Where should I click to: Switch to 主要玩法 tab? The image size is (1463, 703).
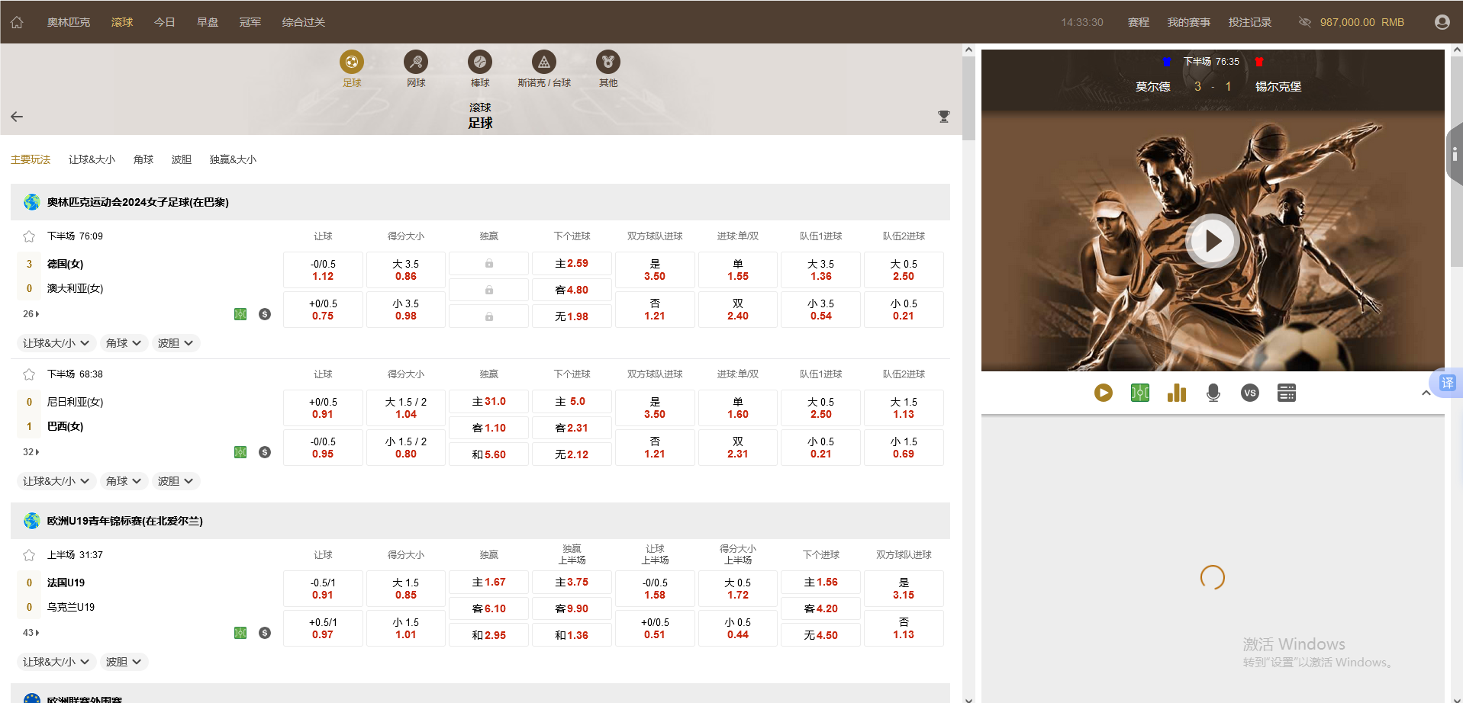(31, 159)
